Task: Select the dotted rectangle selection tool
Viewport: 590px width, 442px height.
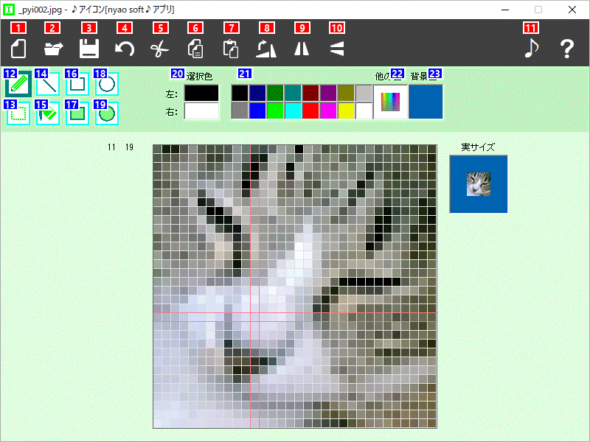Action: coord(18,113)
